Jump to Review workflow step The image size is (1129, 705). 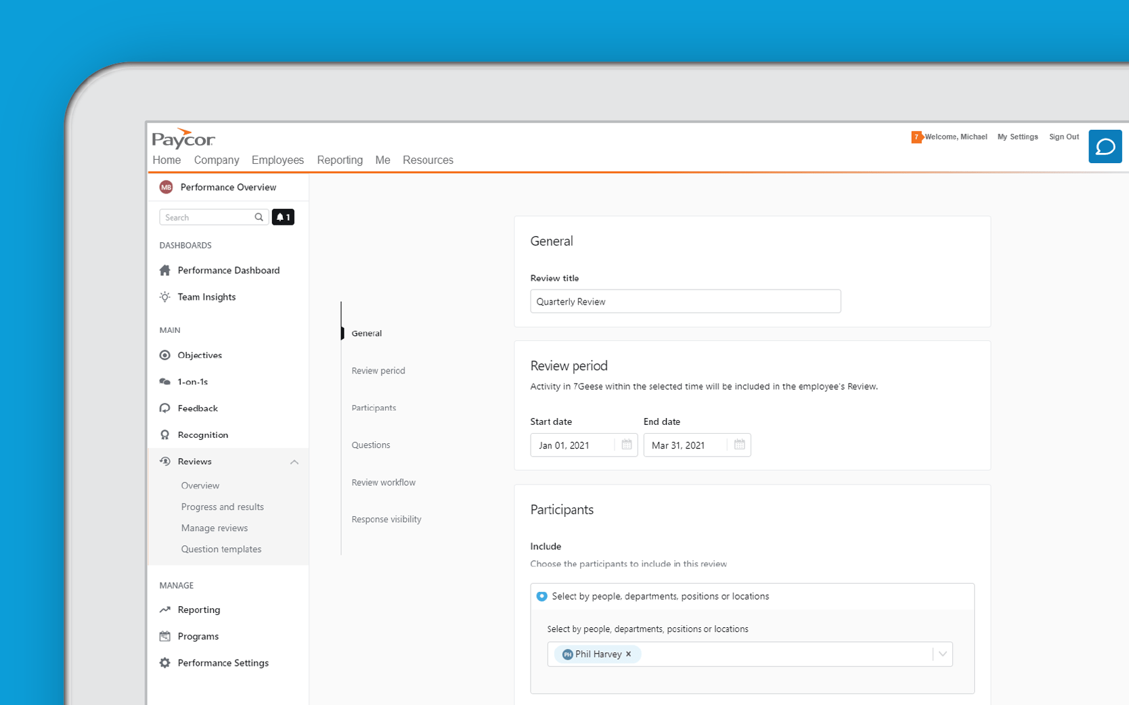(384, 482)
